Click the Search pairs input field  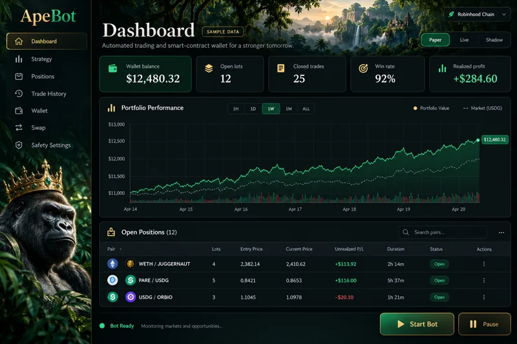coord(443,232)
